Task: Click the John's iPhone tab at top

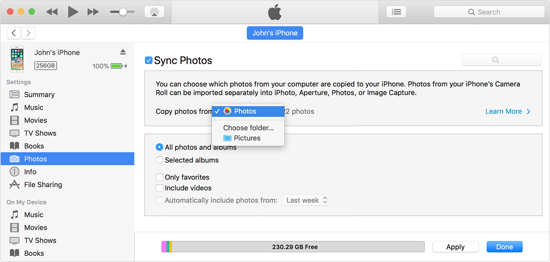Action: 275,32
